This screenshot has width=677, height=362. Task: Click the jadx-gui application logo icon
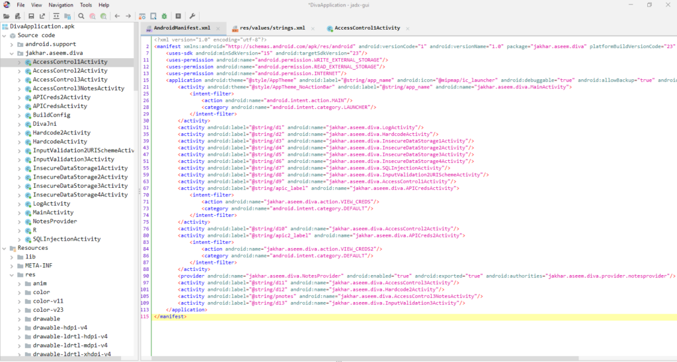(x=7, y=5)
